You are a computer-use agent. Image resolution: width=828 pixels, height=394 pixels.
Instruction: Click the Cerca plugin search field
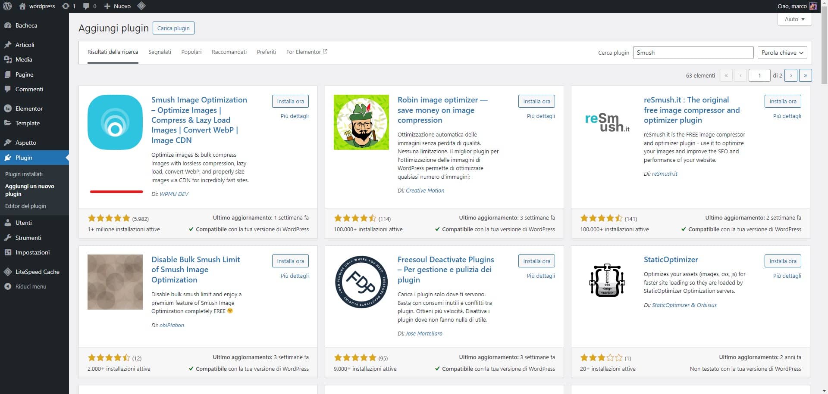tap(693, 53)
